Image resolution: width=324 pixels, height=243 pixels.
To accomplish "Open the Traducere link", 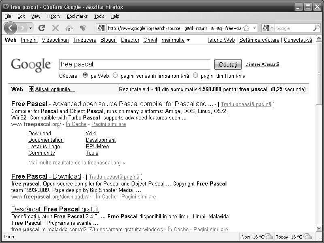I will pos(85,40).
